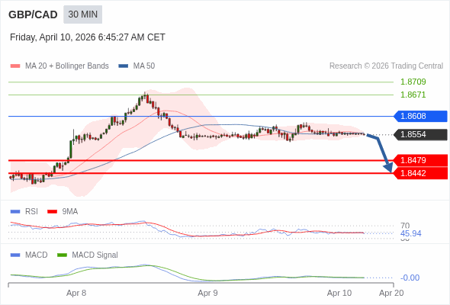Screen dimensions: 450x305
Task: Click the 30 MIN timeframe badge
Action: click(82, 14)
